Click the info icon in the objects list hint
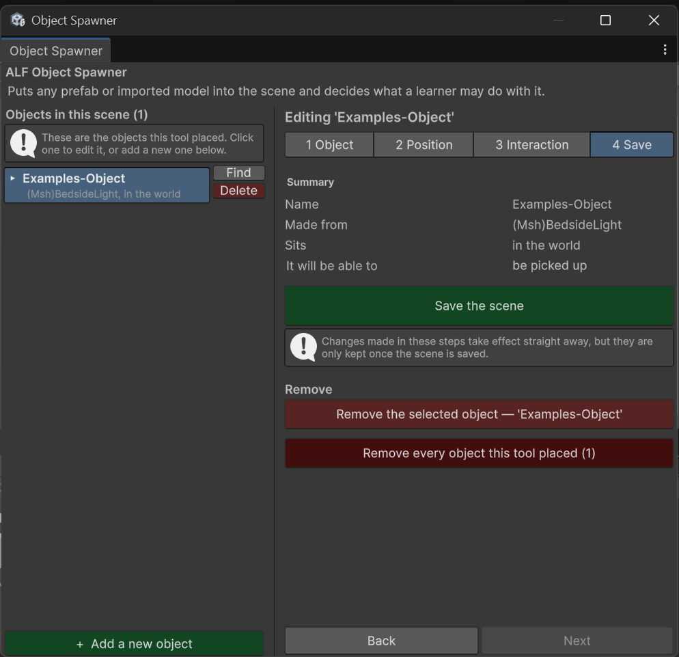The image size is (679, 657). [23, 144]
